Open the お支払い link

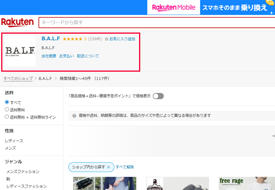point(67,56)
